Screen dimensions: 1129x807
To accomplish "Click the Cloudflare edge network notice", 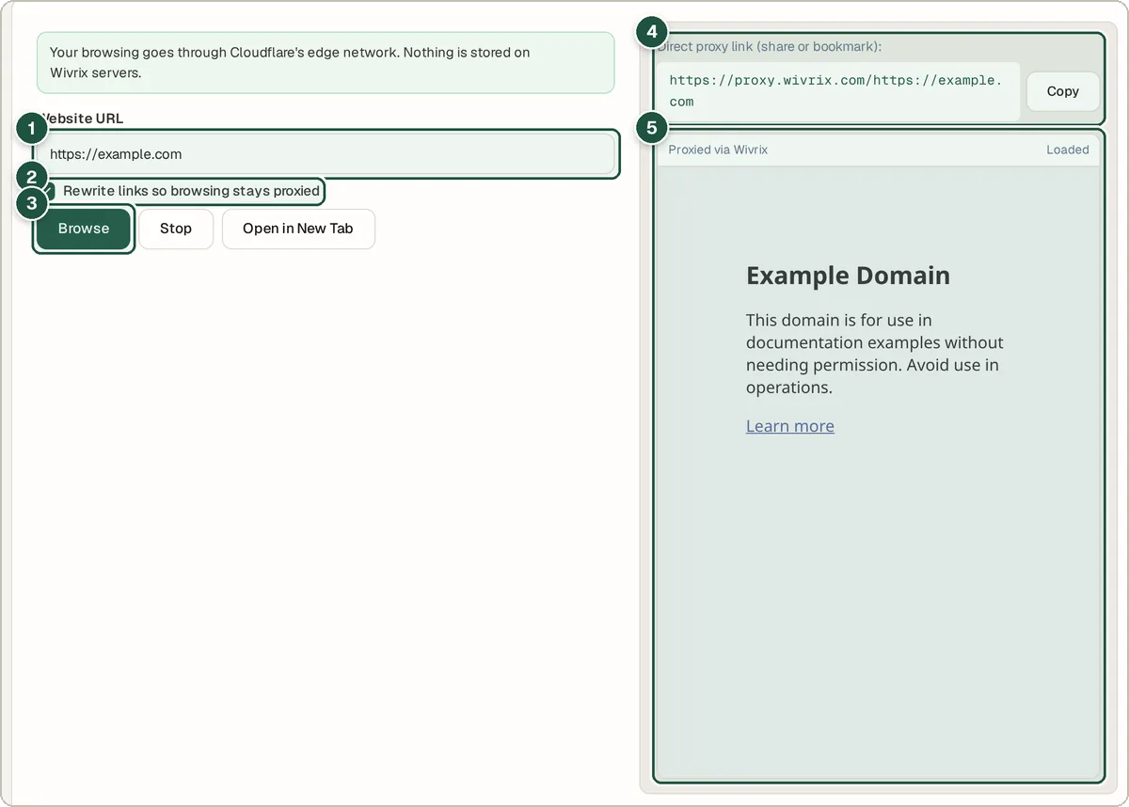I will pyautogui.click(x=326, y=63).
